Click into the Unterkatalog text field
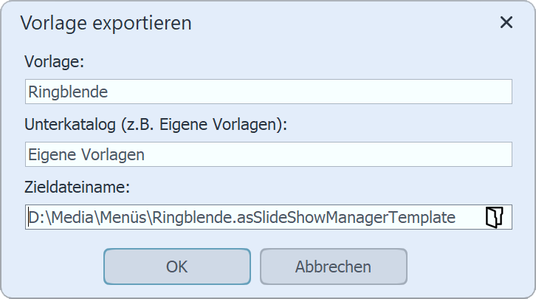The height and width of the screenshot is (299, 536). point(268,155)
